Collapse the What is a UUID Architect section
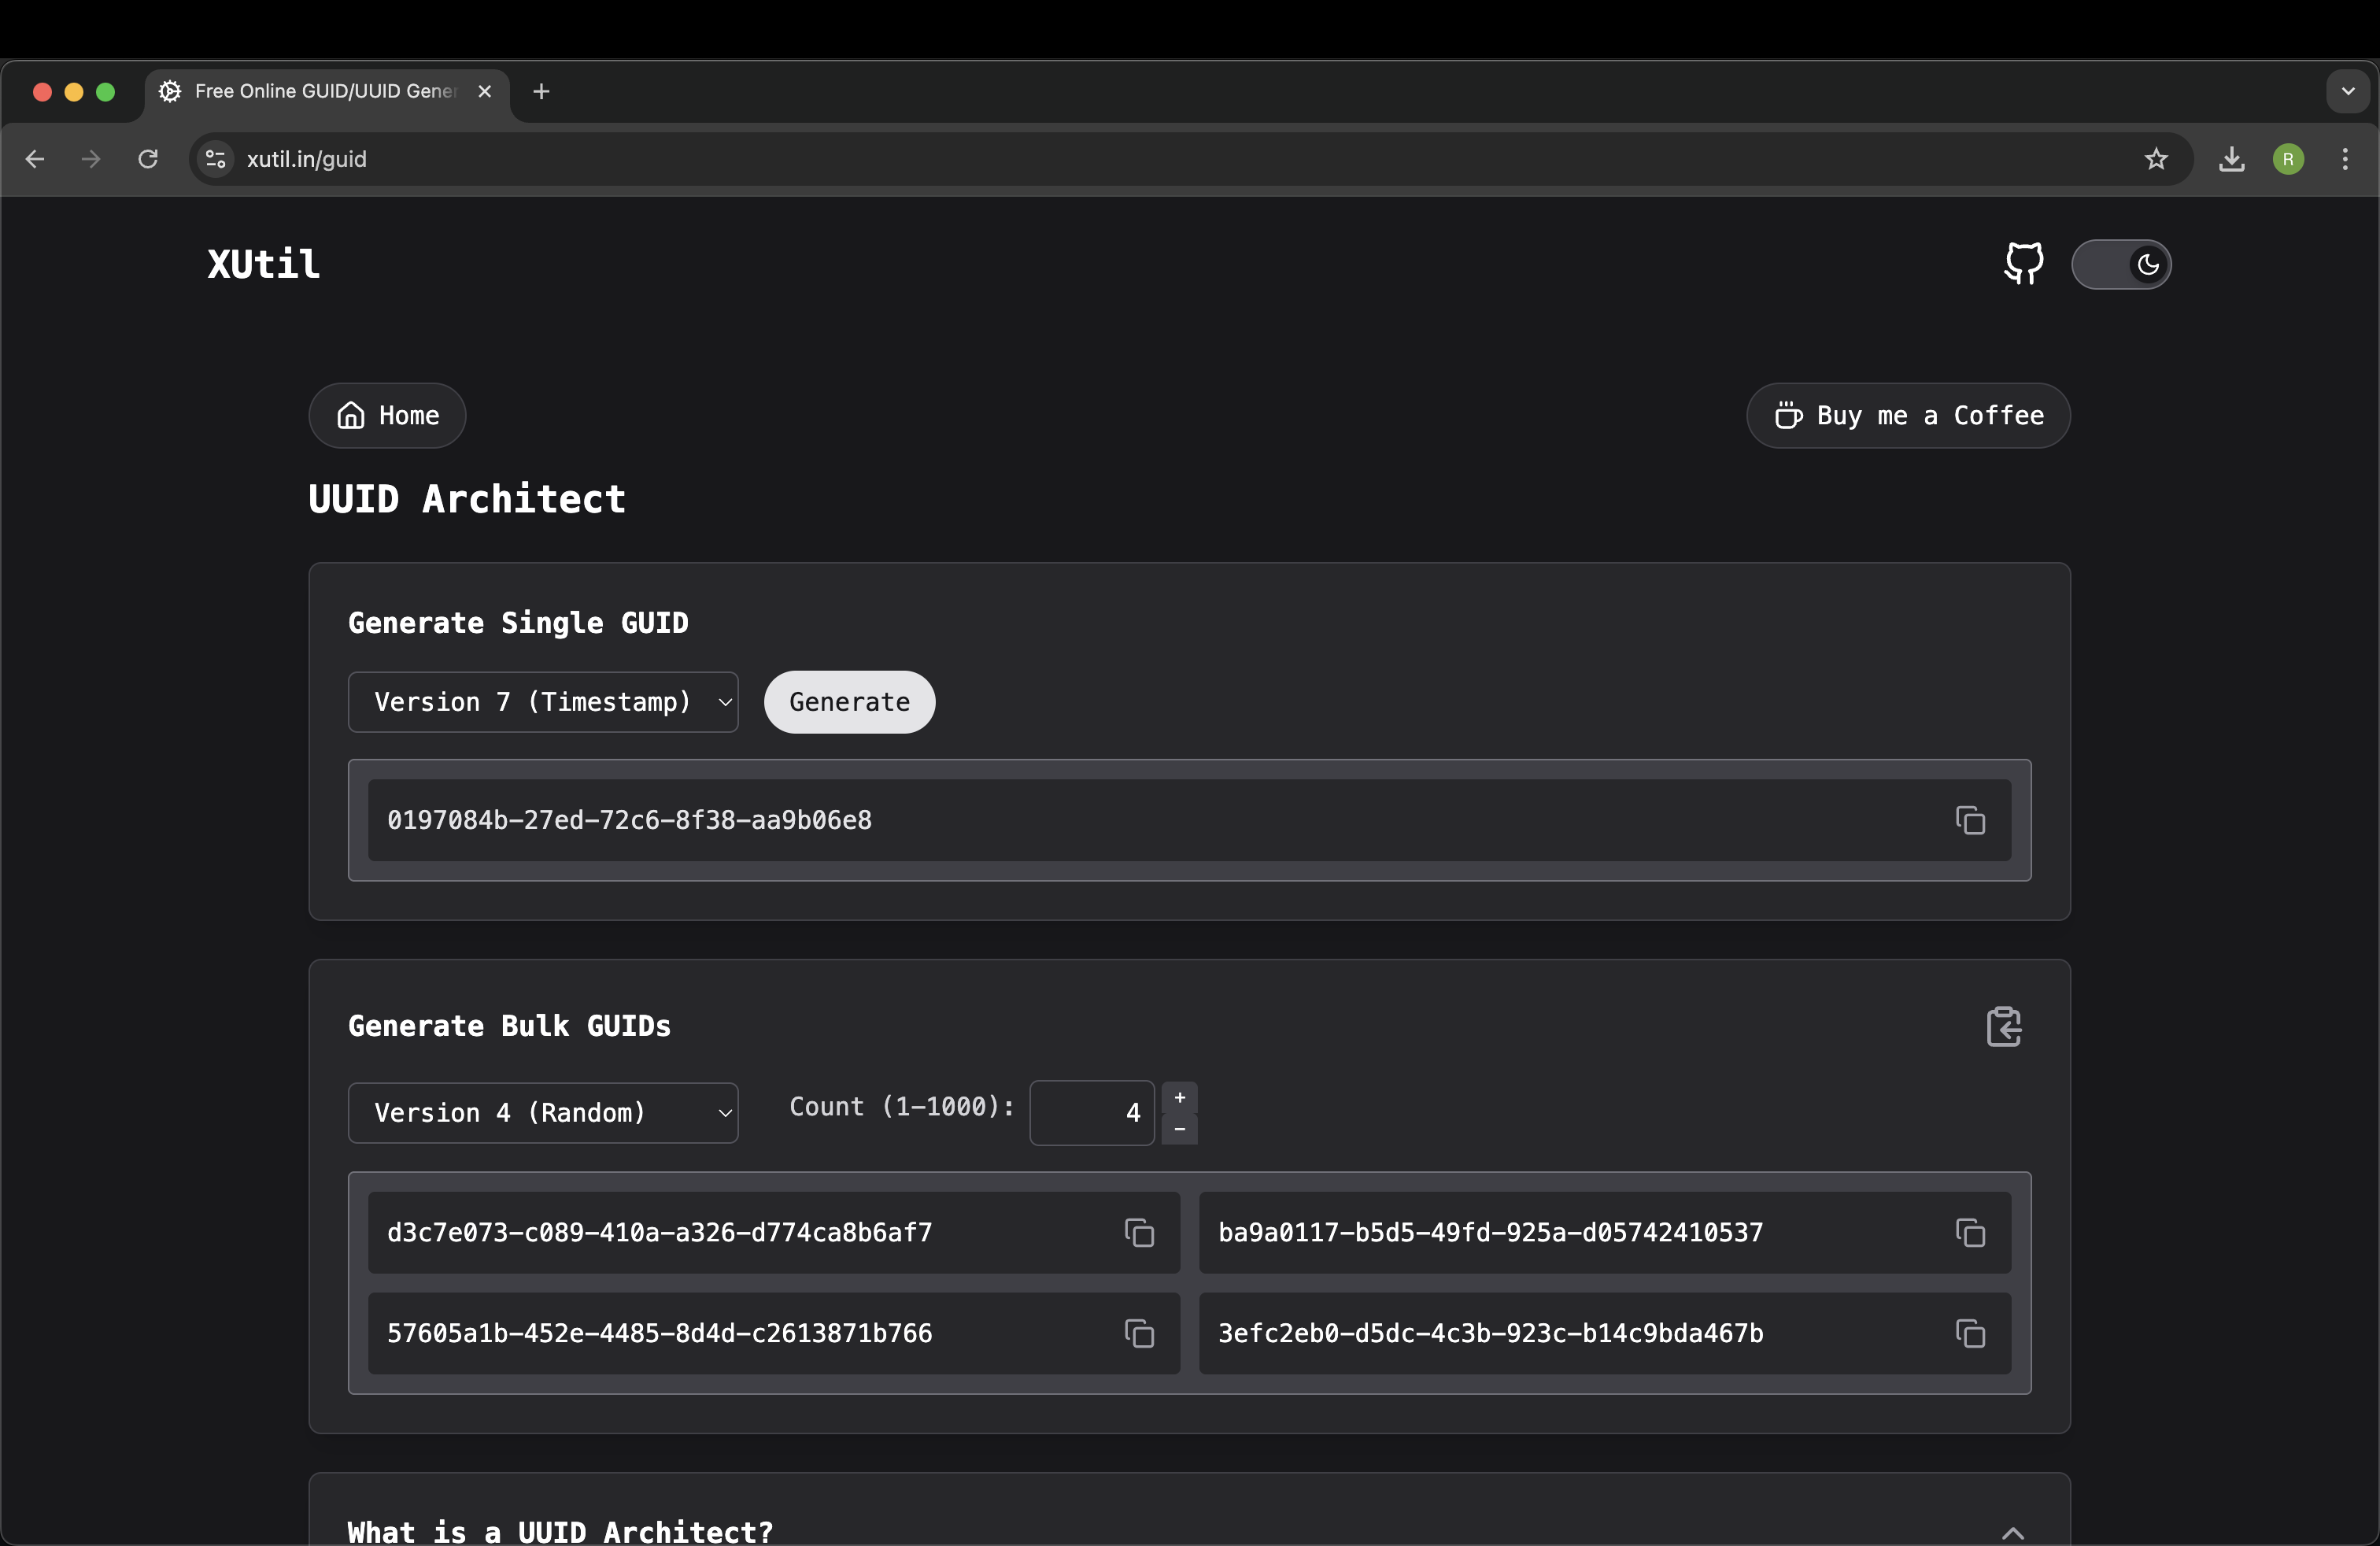The image size is (2380, 1546). [x=2012, y=1532]
